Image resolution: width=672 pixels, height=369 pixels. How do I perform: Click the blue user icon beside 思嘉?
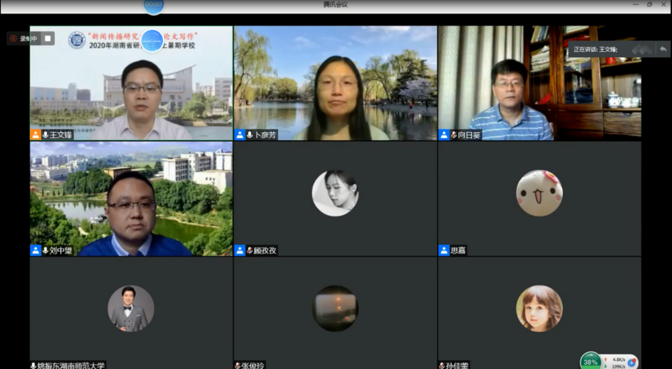444,250
